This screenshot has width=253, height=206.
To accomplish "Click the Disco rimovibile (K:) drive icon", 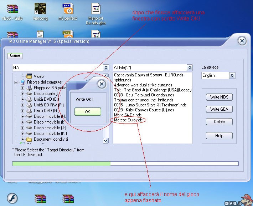I will click(x=29, y=134).
